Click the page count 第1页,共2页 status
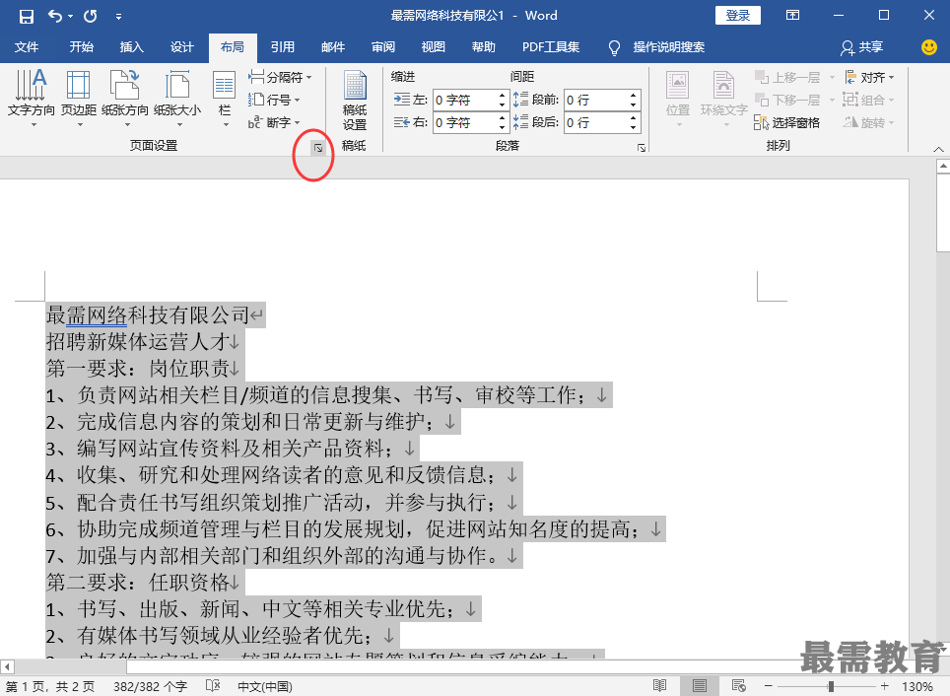The height and width of the screenshot is (696, 950). (50, 686)
